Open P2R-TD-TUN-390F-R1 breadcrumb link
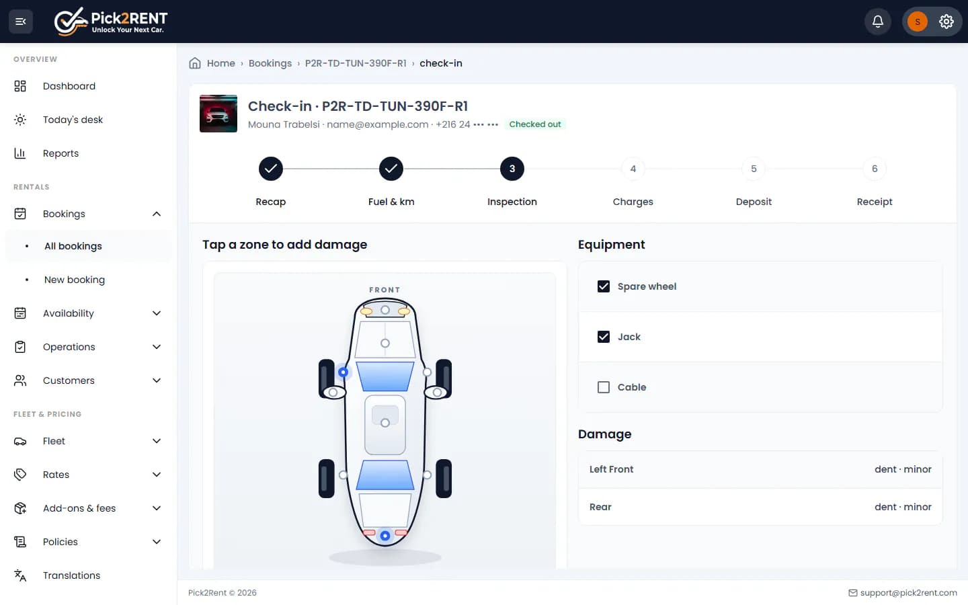Screen dimensions: 968x605 tap(356, 63)
